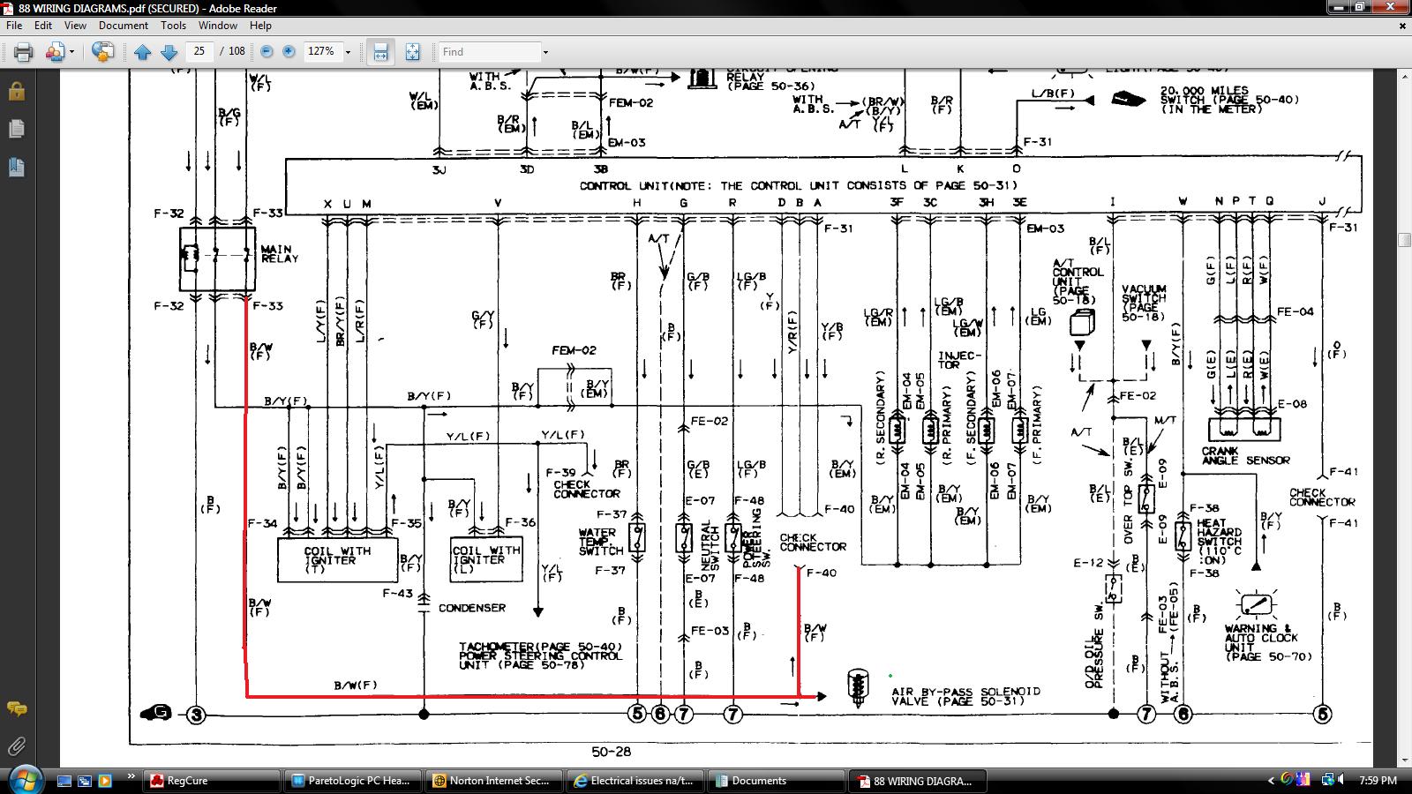The image size is (1412, 794).
Task: Click the Print icon in the toolbar
Action: point(23,52)
